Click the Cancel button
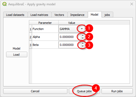 35,91
